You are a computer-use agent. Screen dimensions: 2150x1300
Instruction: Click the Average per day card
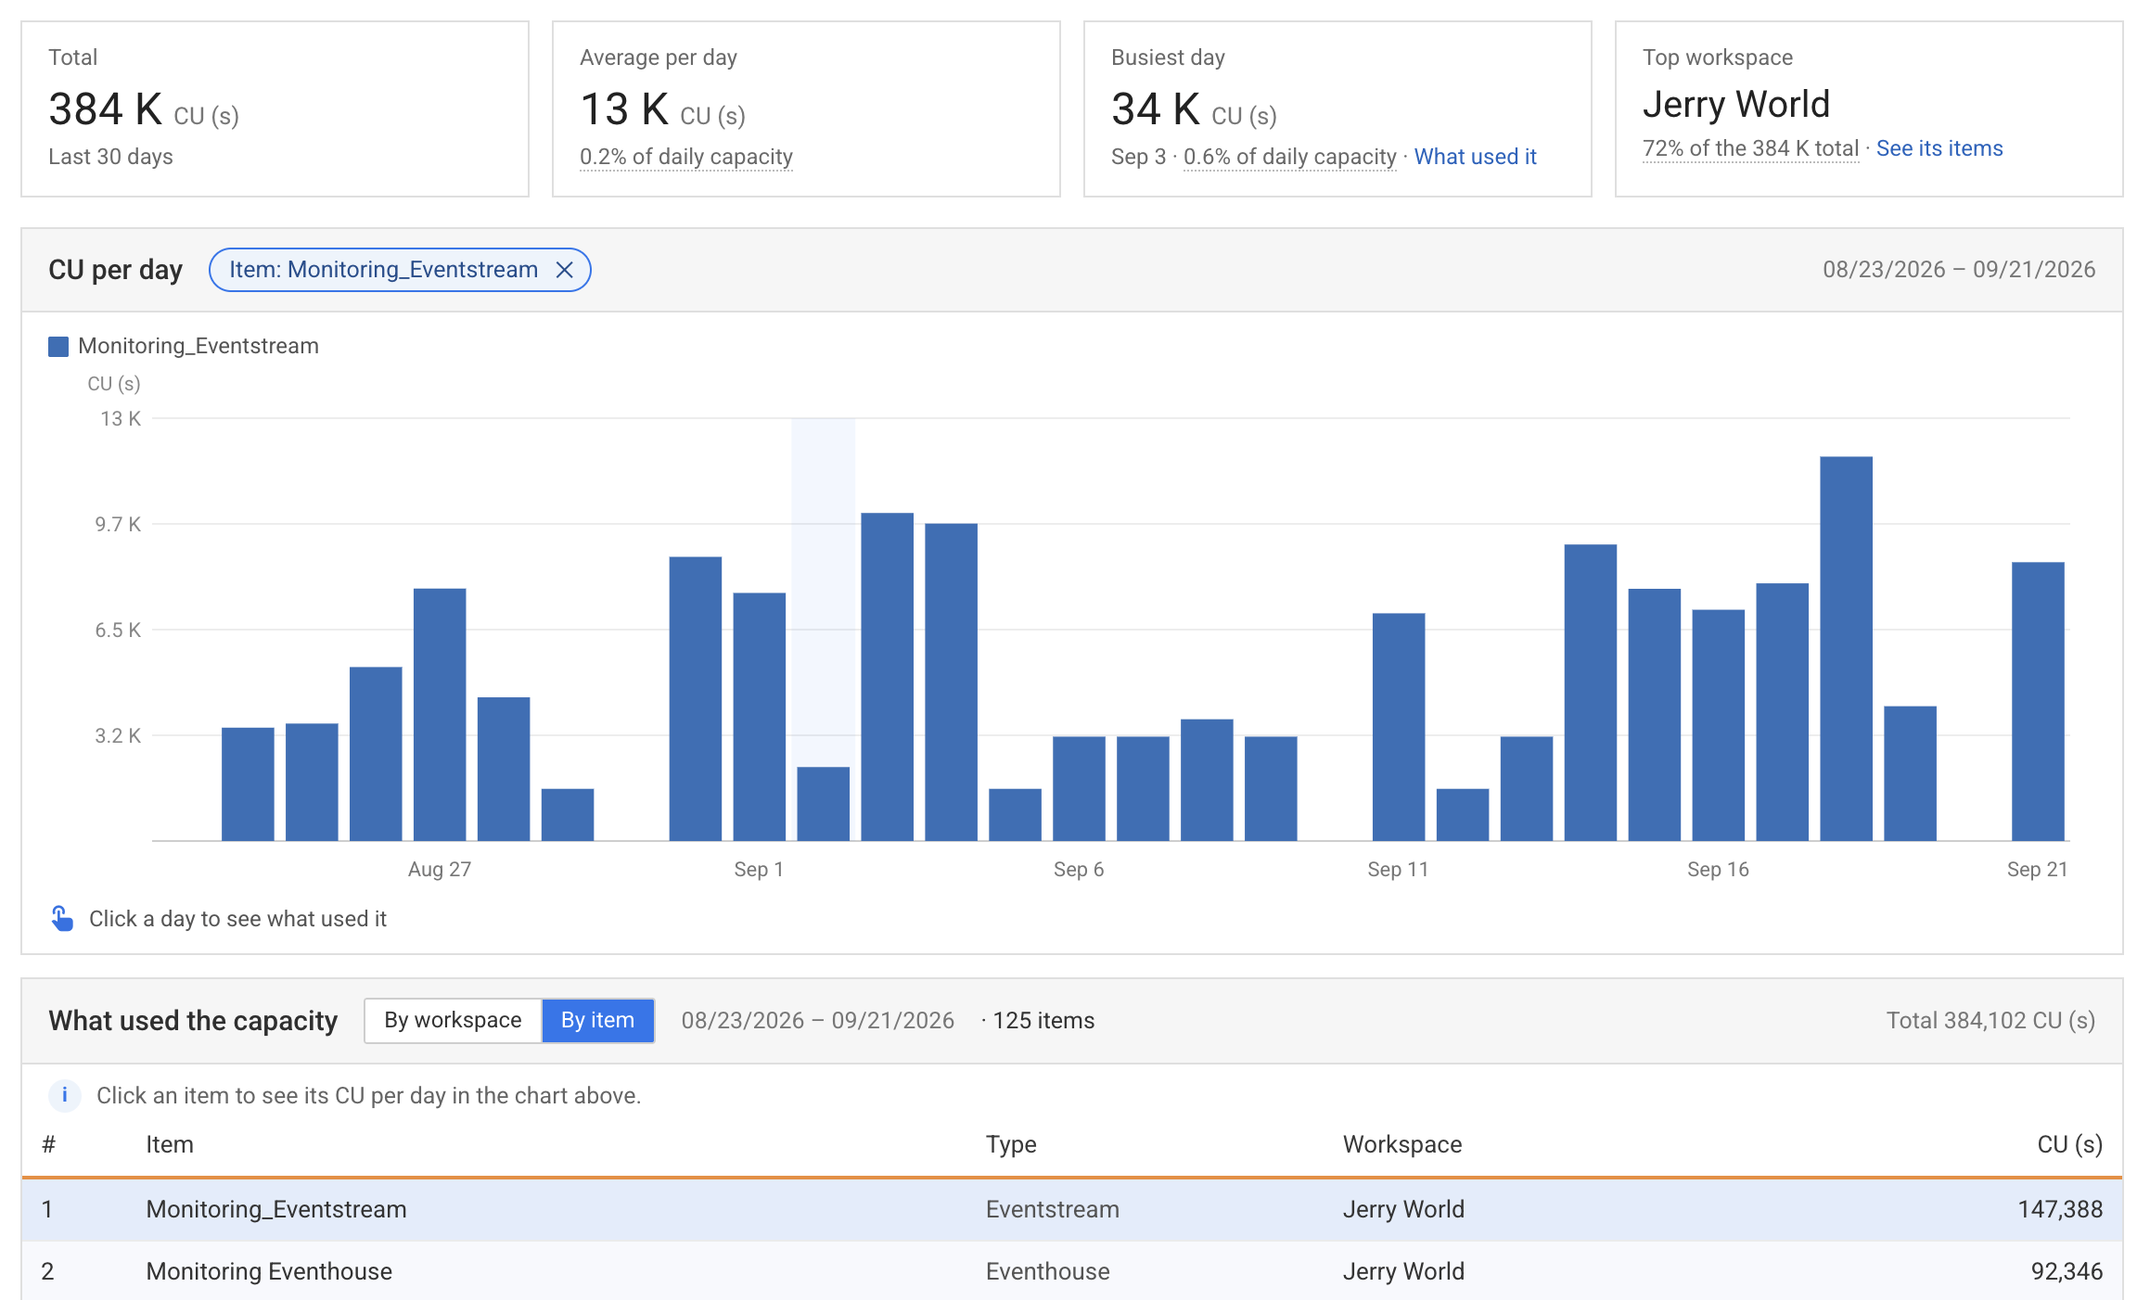(x=806, y=109)
